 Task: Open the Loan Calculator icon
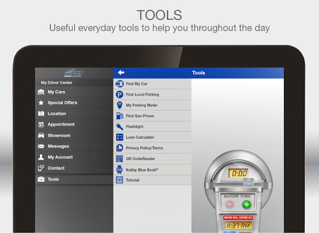tap(120, 137)
